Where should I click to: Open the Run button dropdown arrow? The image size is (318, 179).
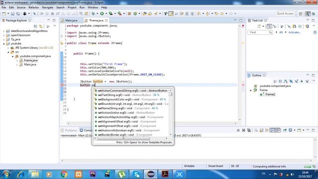click(106, 13)
